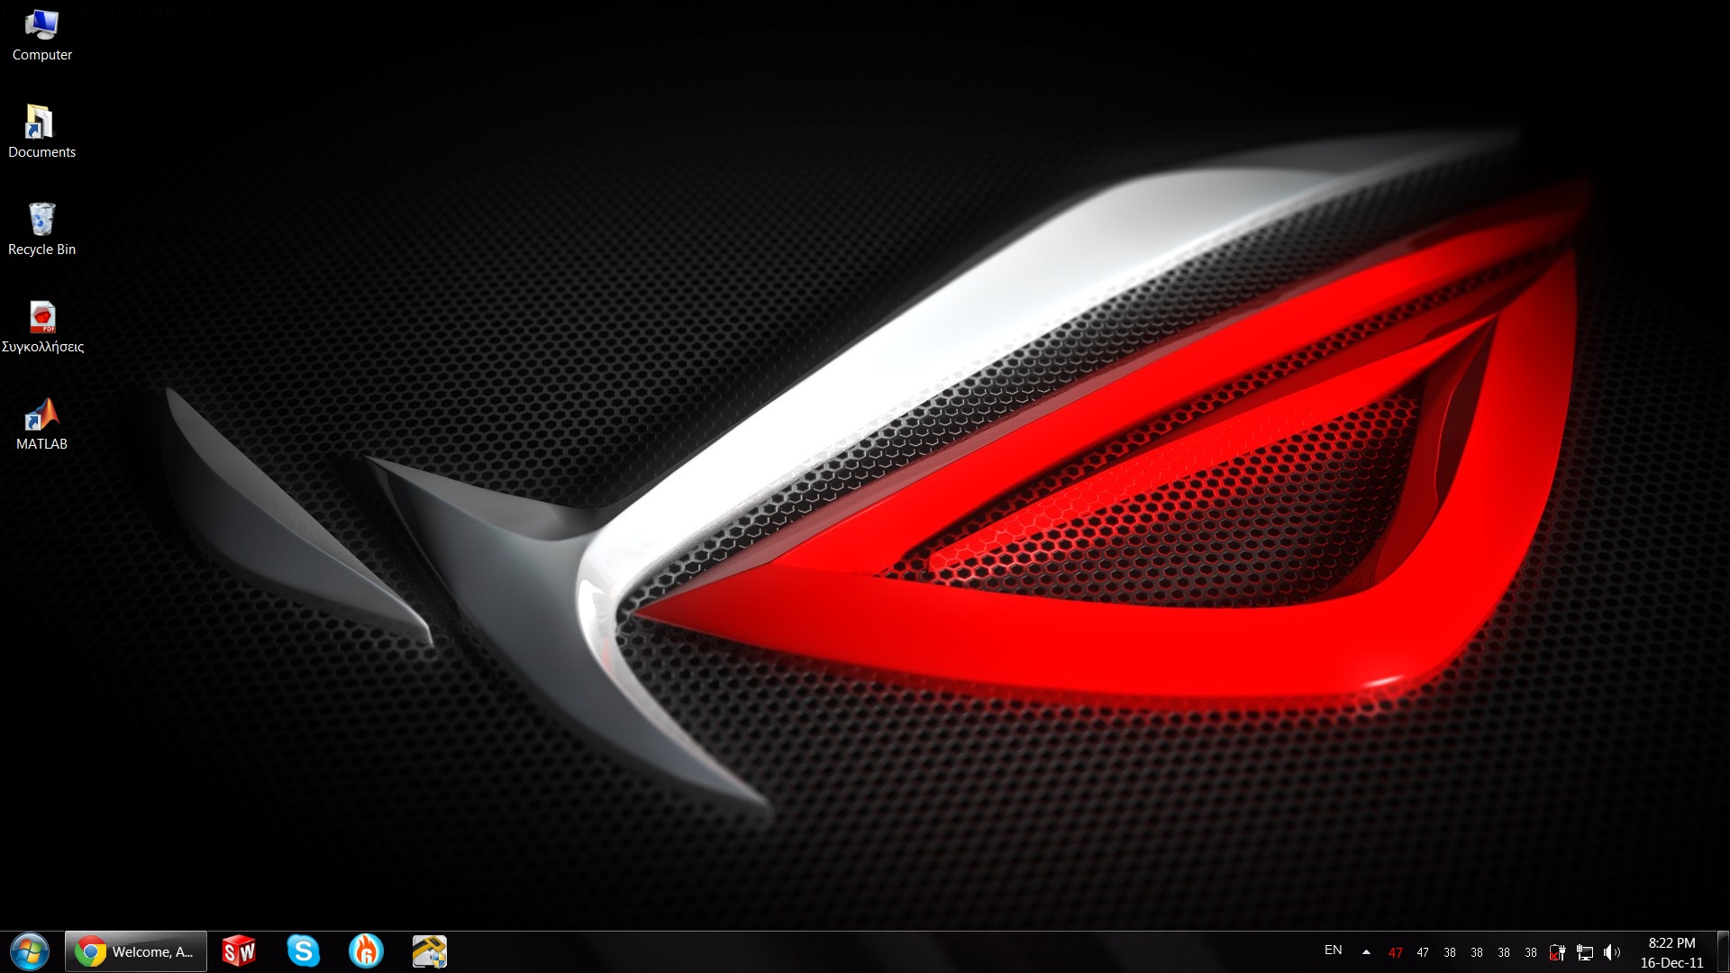Open the EN language bar selector
Screen dimensions: 1730x973
(1333, 950)
